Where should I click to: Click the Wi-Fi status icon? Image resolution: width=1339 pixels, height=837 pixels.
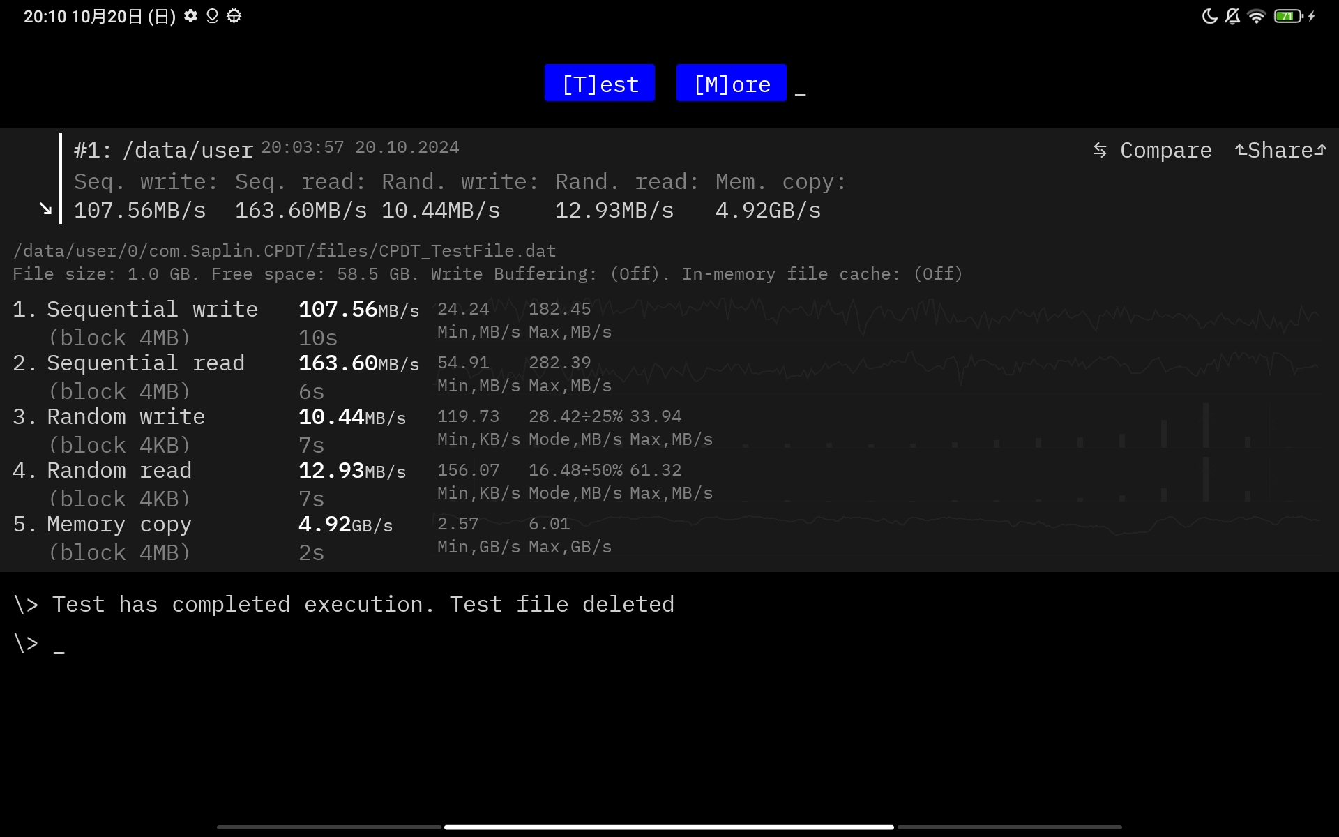pos(1256,16)
